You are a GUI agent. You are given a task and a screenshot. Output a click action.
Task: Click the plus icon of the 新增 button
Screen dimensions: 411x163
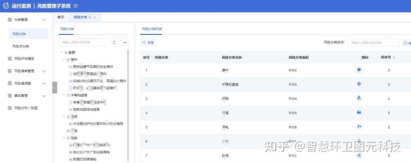(x=144, y=43)
